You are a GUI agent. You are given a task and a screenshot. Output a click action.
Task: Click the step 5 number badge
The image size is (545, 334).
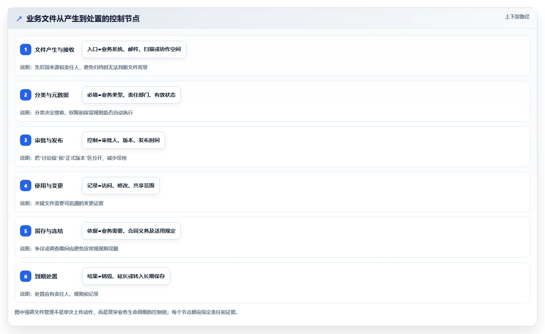click(x=26, y=231)
